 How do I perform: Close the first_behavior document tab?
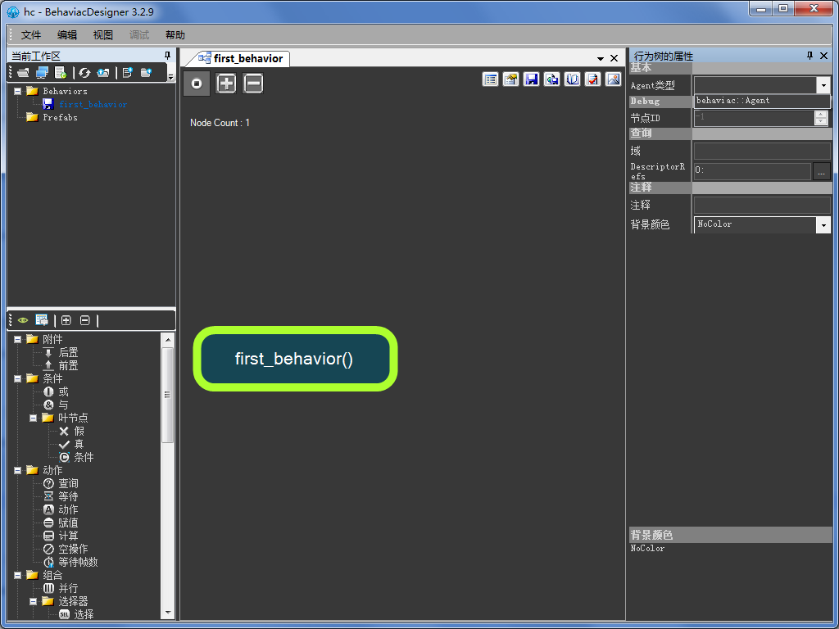(x=615, y=58)
